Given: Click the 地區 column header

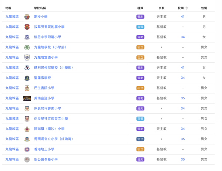Looking at the screenshot, I should (8, 8).
